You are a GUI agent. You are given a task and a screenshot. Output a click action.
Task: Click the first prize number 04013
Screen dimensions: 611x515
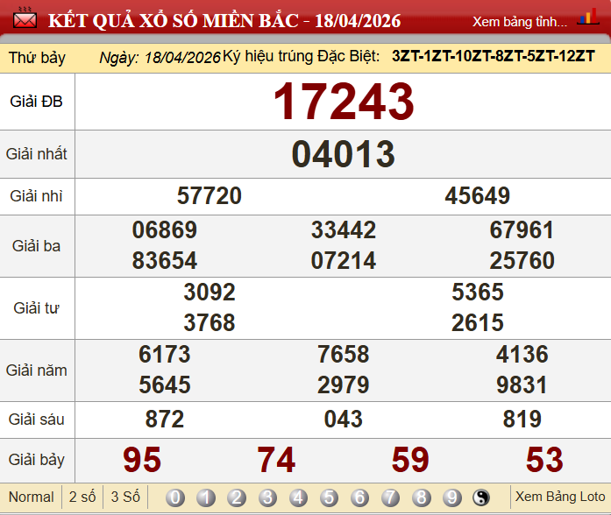pos(343,154)
